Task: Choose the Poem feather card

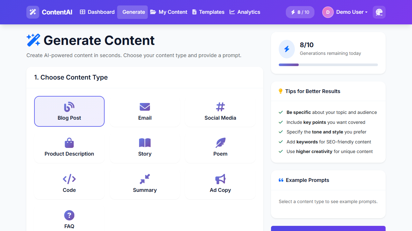Action: coord(220,147)
